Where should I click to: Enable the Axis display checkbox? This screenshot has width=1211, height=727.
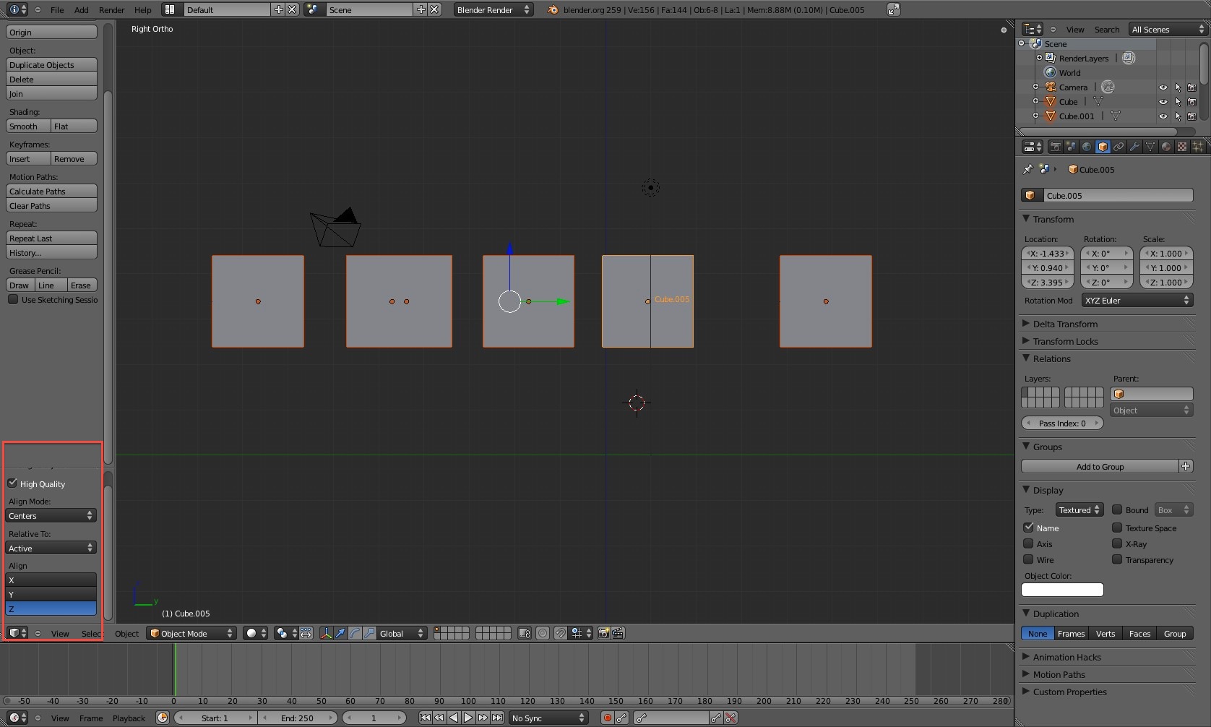pyautogui.click(x=1028, y=543)
